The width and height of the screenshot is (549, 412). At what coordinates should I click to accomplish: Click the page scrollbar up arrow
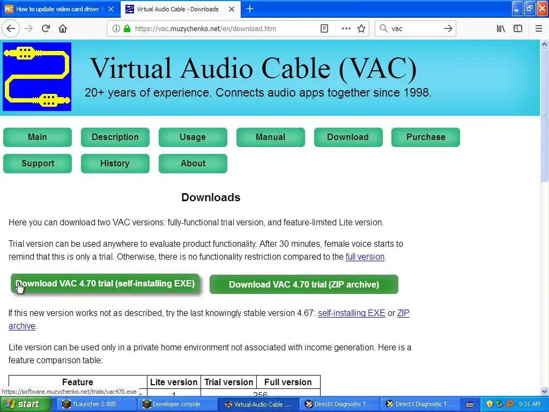click(x=544, y=44)
